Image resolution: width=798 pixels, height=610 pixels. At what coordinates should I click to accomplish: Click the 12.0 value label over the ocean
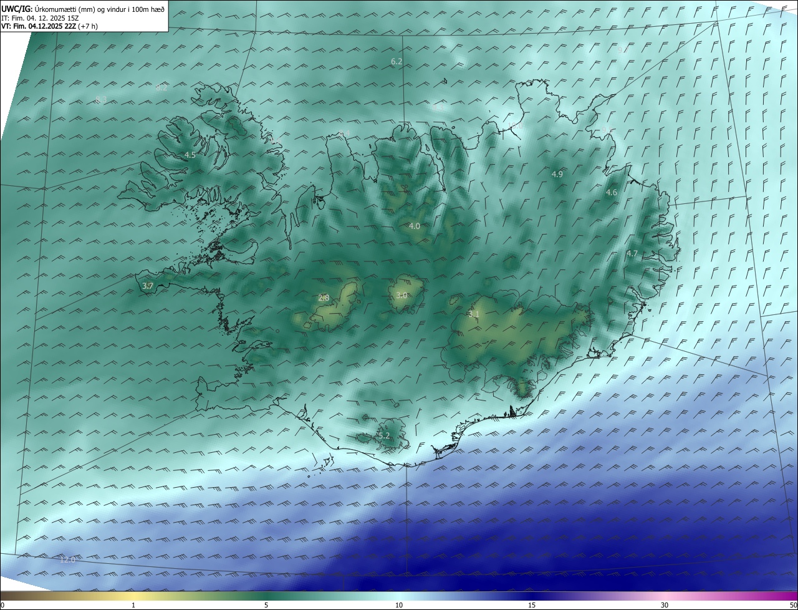pos(67,559)
